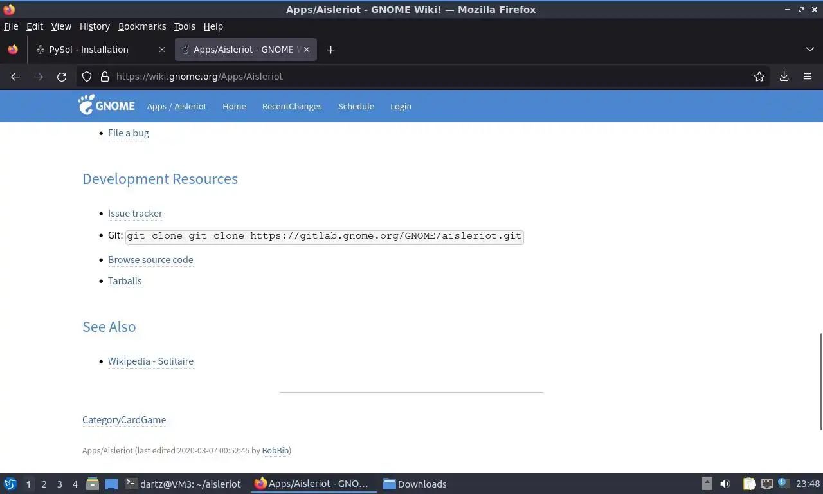Open the Firefox downloads panel
Image resolution: width=823 pixels, height=494 pixels.
(x=784, y=77)
